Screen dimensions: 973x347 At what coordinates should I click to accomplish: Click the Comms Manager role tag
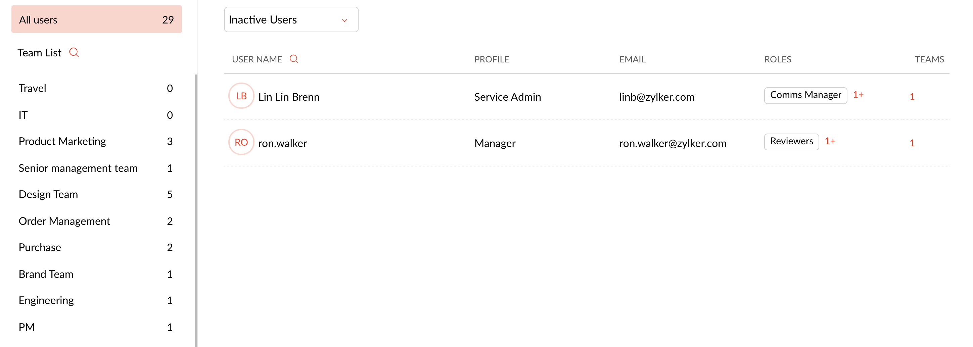[x=805, y=95]
